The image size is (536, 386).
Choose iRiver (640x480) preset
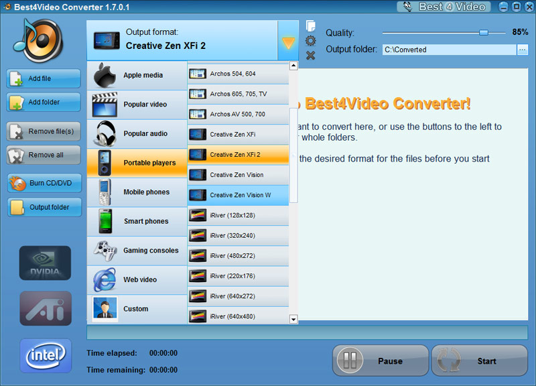coord(239,316)
